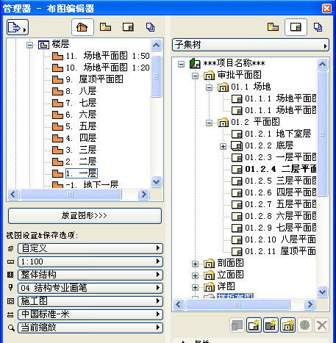336x343 pixels.
Task: Click the folder icon of 剖面图
Action: pyautogui.click(x=209, y=264)
